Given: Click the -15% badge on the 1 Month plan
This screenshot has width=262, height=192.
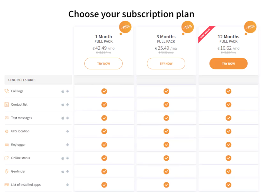Looking at the screenshot, I should pyautogui.click(x=125, y=27).
